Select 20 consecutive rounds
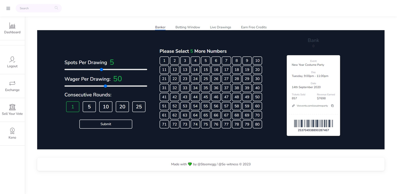397x194 pixels. pyautogui.click(x=122, y=107)
